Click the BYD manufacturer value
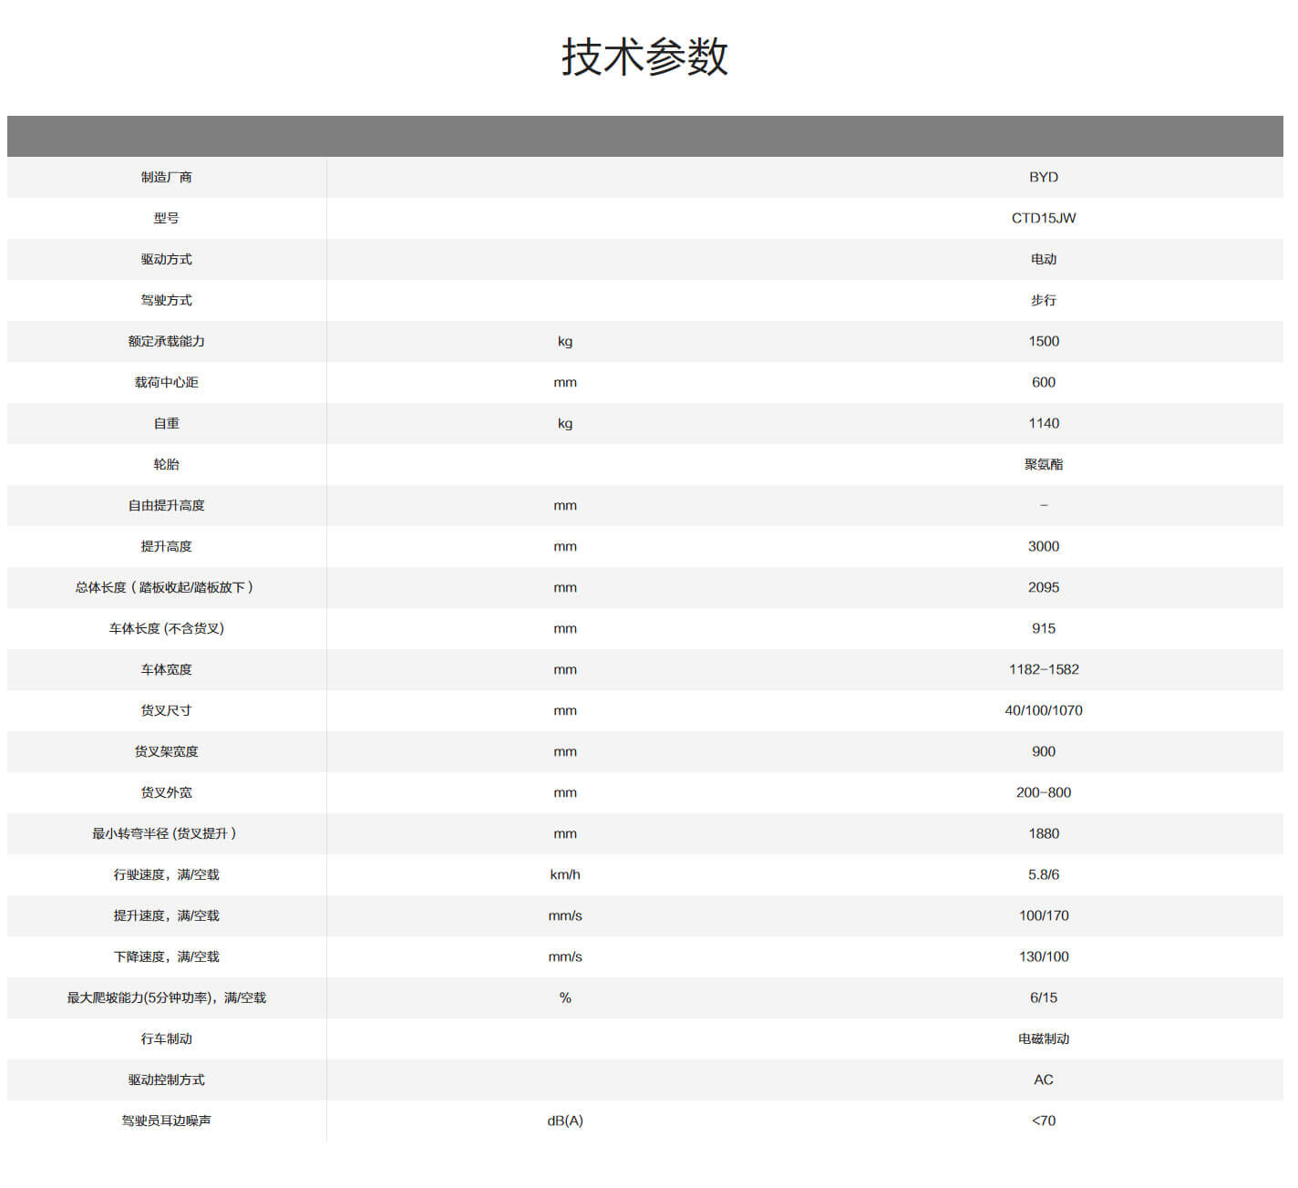Screen dimensions: 1298x1188 [x=1043, y=177]
